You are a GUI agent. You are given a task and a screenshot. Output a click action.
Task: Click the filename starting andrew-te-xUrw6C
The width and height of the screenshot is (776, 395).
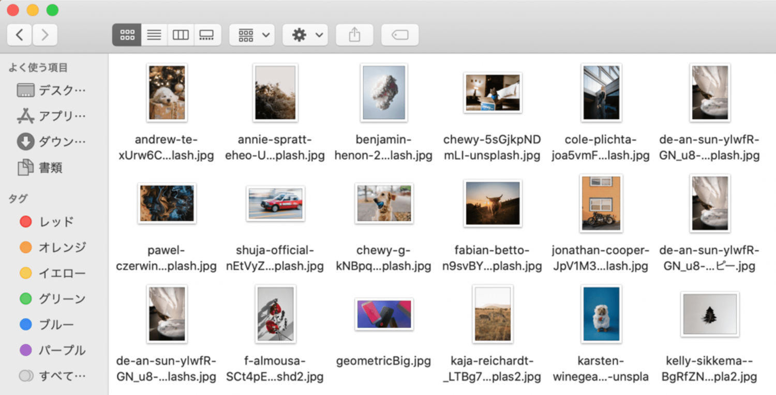click(x=167, y=148)
